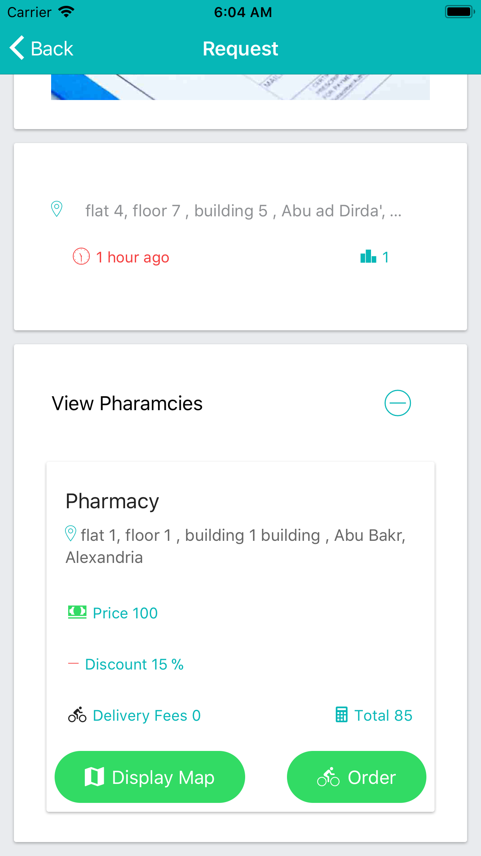Tap the red minus Discount icon
The image size is (481, 856).
point(73,664)
